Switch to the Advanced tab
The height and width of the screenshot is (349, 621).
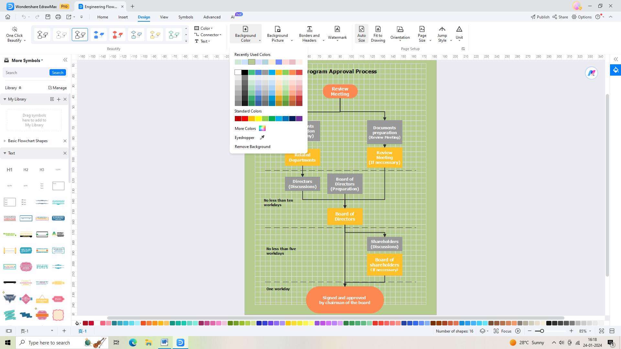[x=212, y=17]
